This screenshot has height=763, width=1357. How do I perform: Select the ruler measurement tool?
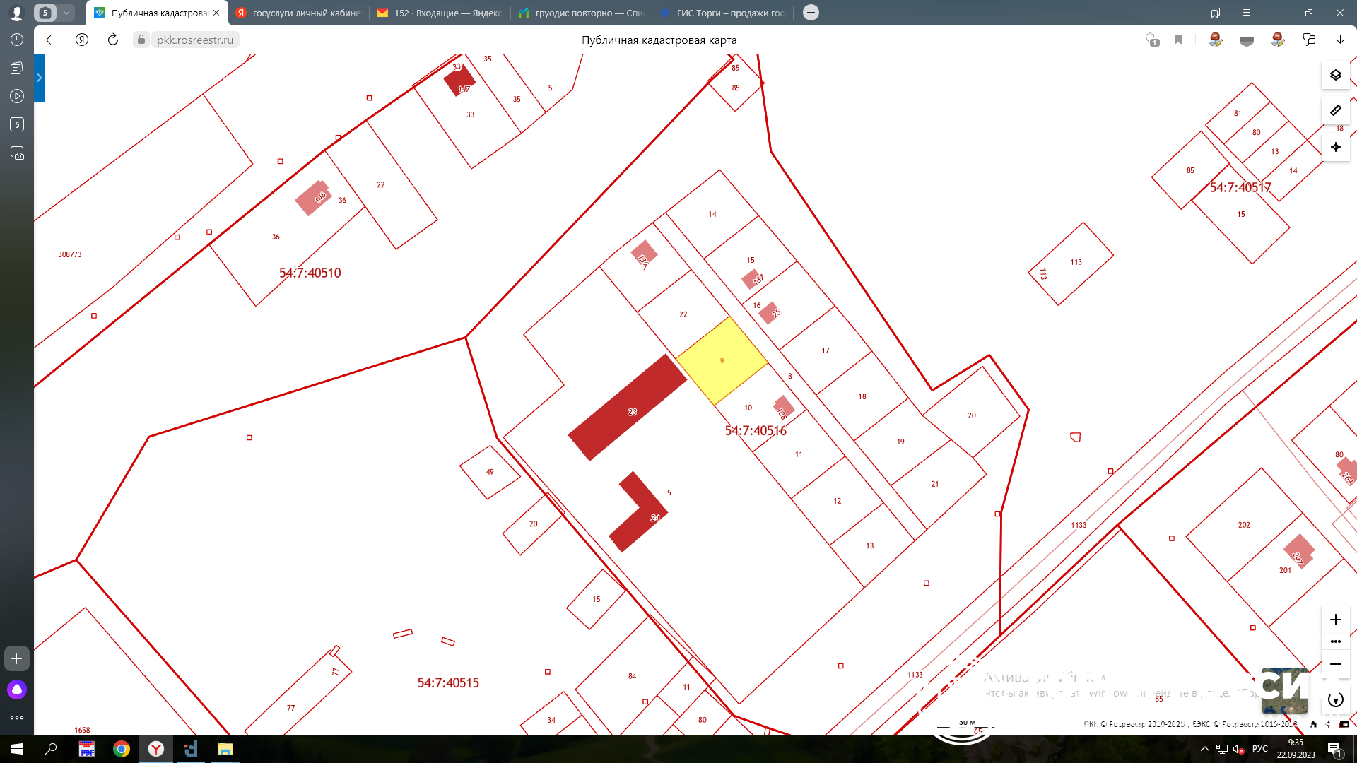(x=1335, y=110)
